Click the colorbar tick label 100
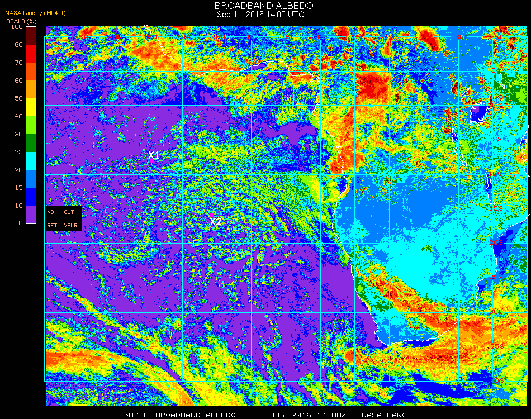 pyautogui.click(x=17, y=27)
